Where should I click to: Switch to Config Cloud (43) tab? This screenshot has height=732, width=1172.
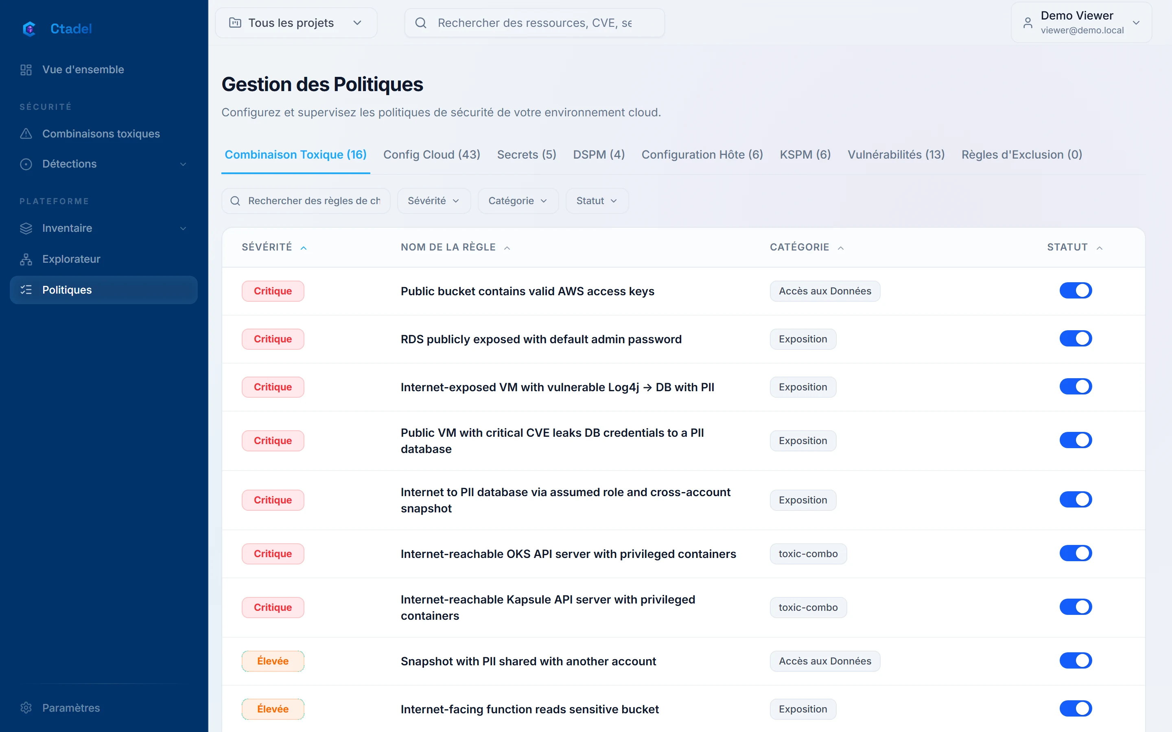(x=431, y=155)
